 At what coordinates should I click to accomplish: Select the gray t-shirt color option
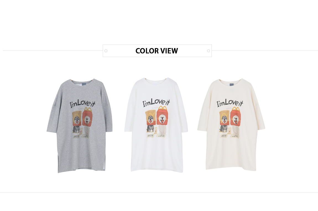[79, 126]
